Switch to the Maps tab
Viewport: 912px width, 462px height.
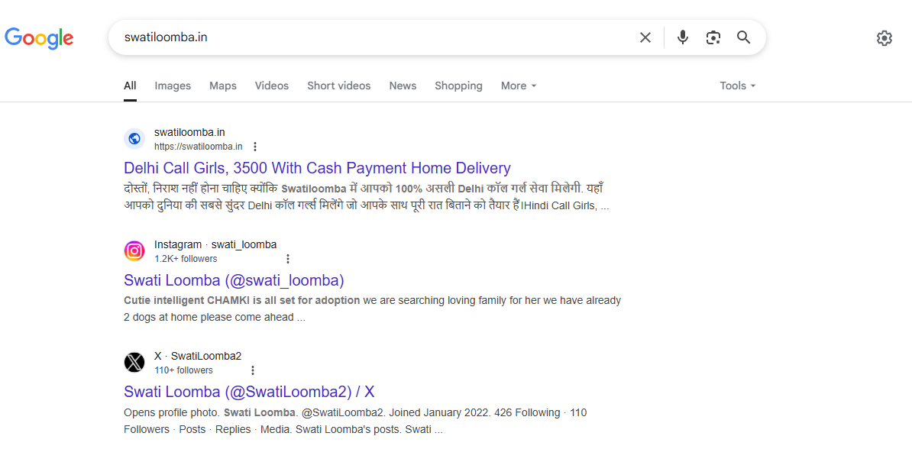(x=223, y=86)
